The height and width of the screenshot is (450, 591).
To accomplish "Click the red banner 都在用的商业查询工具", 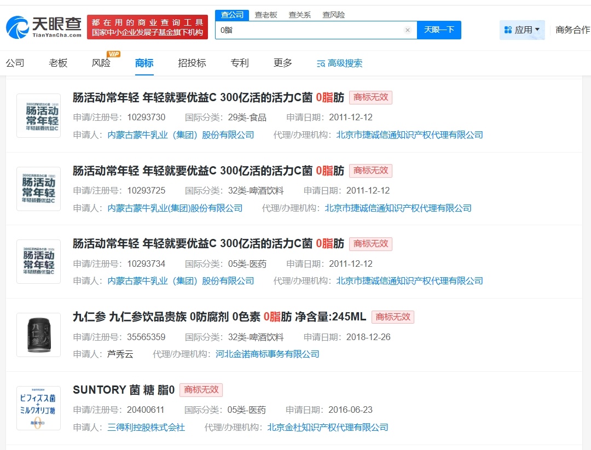I will pos(147,27).
